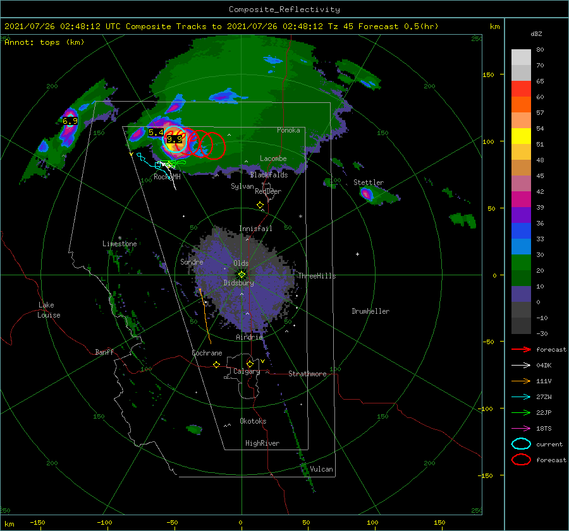Image resolution: width=569 pixels, height=531 pixels.
Task: Click the dBZ scale heading
Action: pyautogui.click(x=536, y=33)
